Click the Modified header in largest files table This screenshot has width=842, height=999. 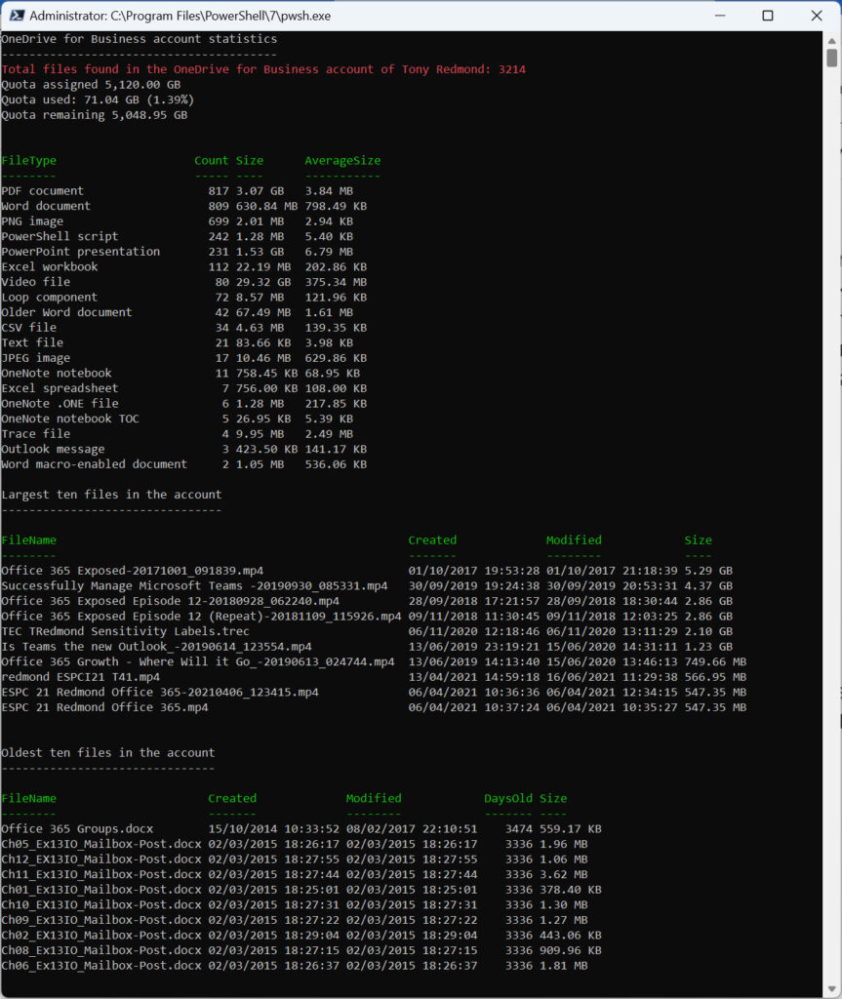pyautogui.click(x=574, y=540)
